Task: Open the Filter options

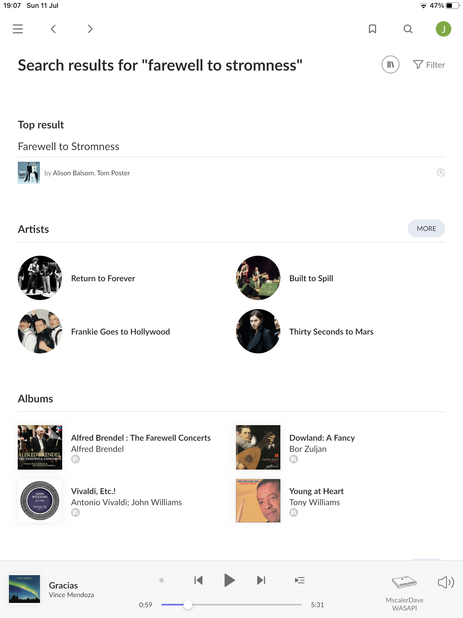Action: click(429, 65)
